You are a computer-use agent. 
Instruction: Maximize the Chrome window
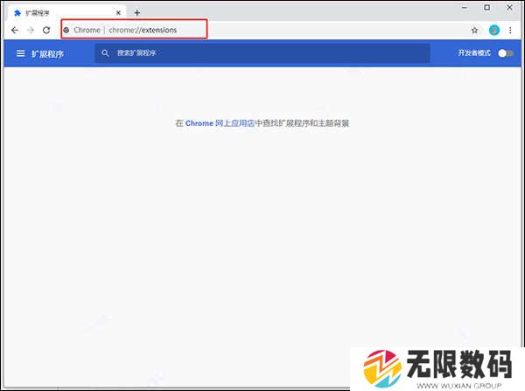click(487, 7)
